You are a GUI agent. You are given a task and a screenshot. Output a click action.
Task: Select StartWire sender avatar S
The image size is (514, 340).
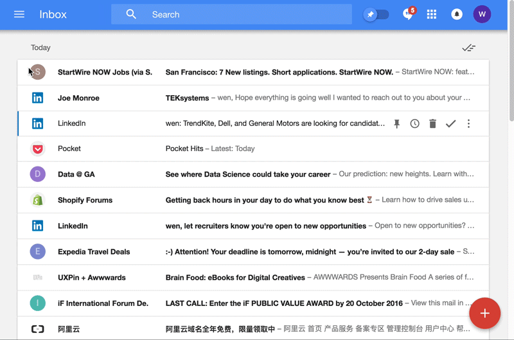[38, 72]
